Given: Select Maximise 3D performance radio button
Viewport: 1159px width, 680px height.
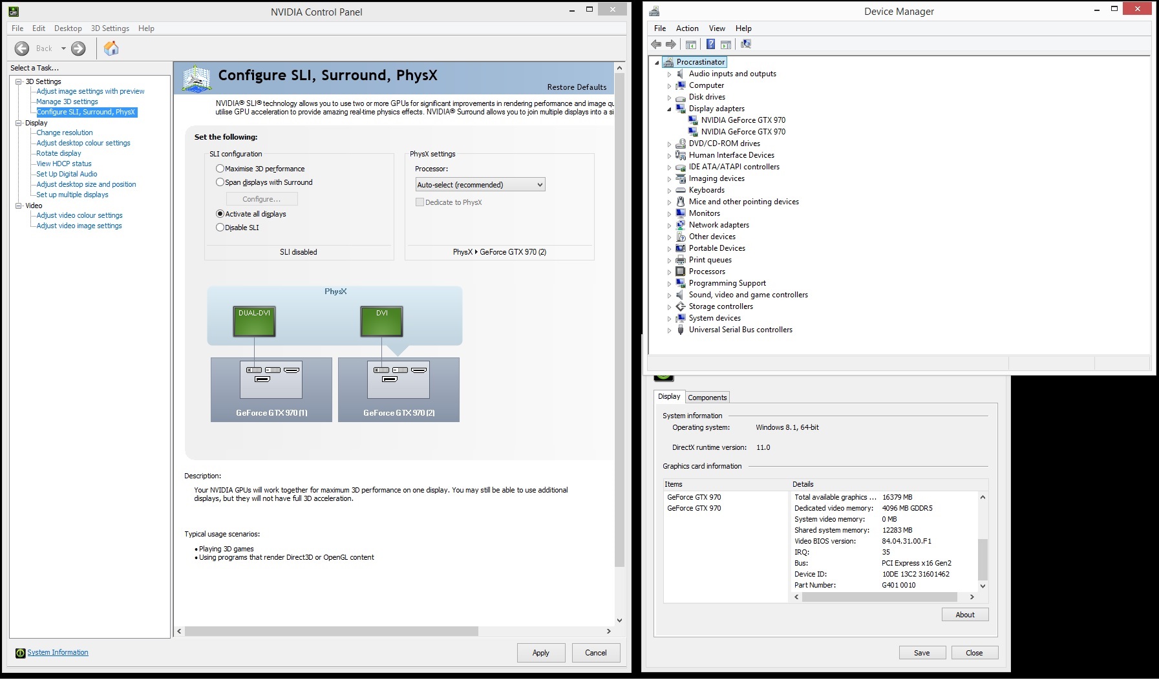Looking at the screenshot, I should coord(220,169).
